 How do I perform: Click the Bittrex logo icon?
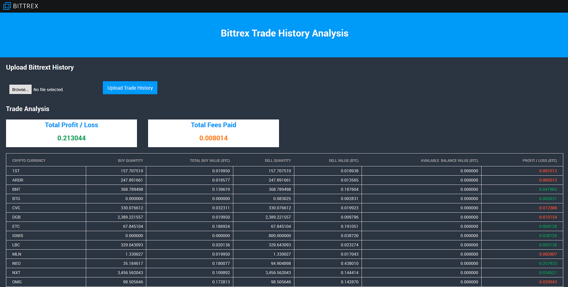[x=7, y=6]
